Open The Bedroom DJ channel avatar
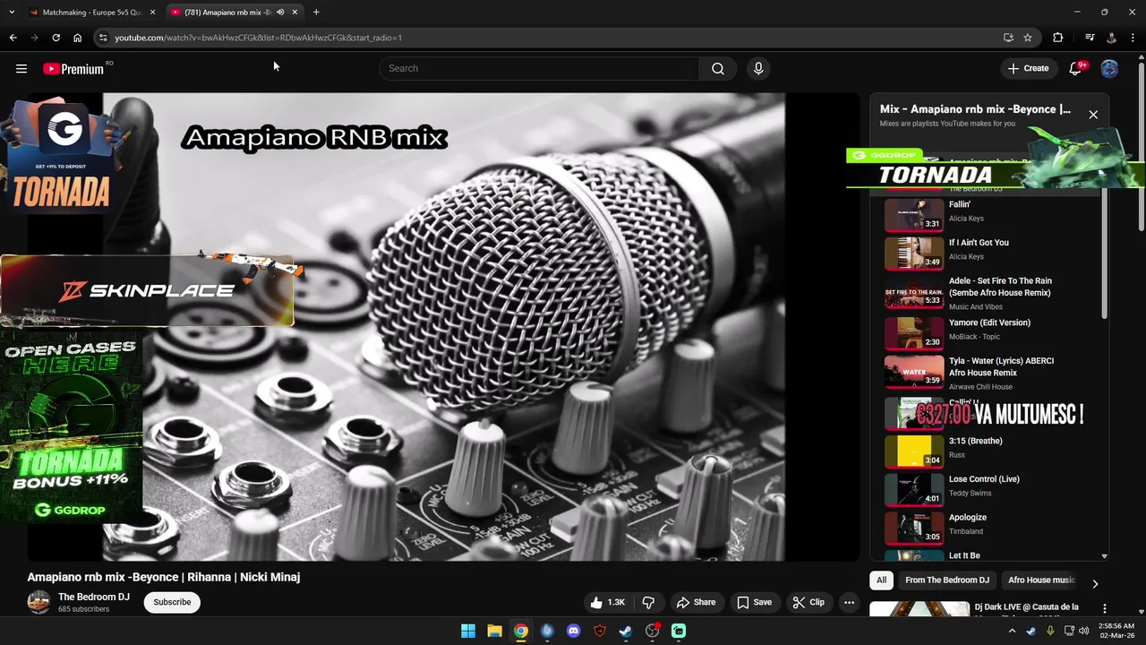 point(38,602)
